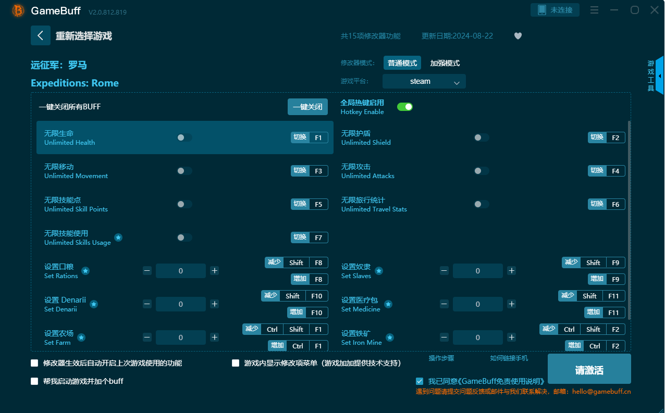Increase Set Medicine with plus icon

coord(512,304)
